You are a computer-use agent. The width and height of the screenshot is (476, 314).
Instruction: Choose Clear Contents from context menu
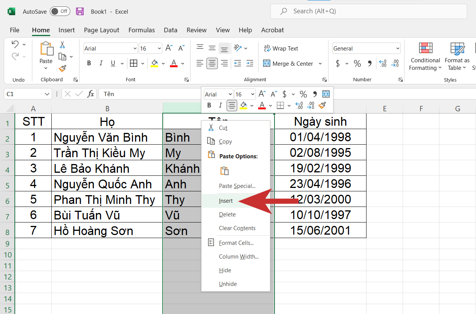[x=236, y=228]
